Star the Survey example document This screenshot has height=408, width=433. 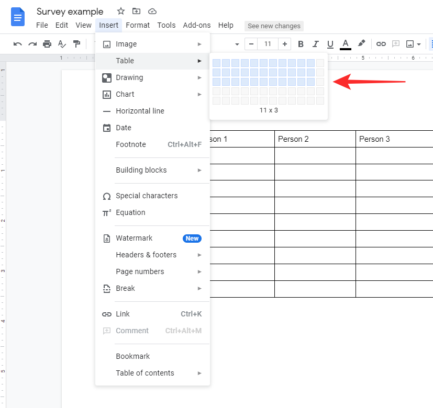click(121, 11)
